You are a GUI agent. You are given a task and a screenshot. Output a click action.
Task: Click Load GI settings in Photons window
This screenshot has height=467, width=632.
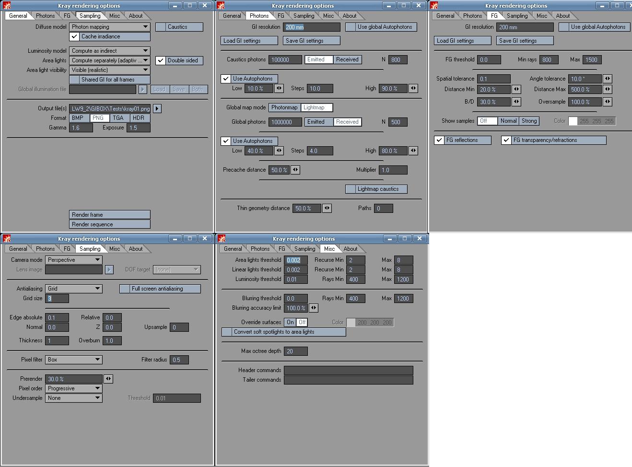tap(249, 41)
